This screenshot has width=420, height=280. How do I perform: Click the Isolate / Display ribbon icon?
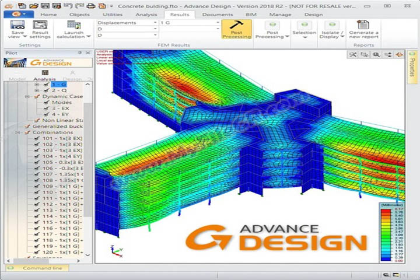tap(332, 25)
